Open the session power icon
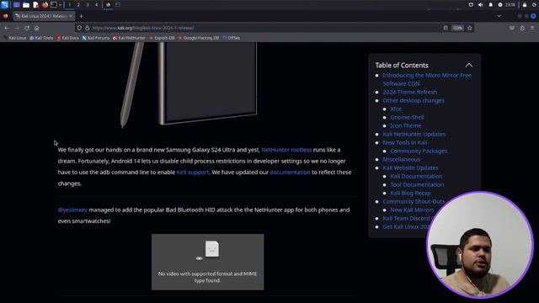This screenshot has height=303, width=539. (535, 5)
